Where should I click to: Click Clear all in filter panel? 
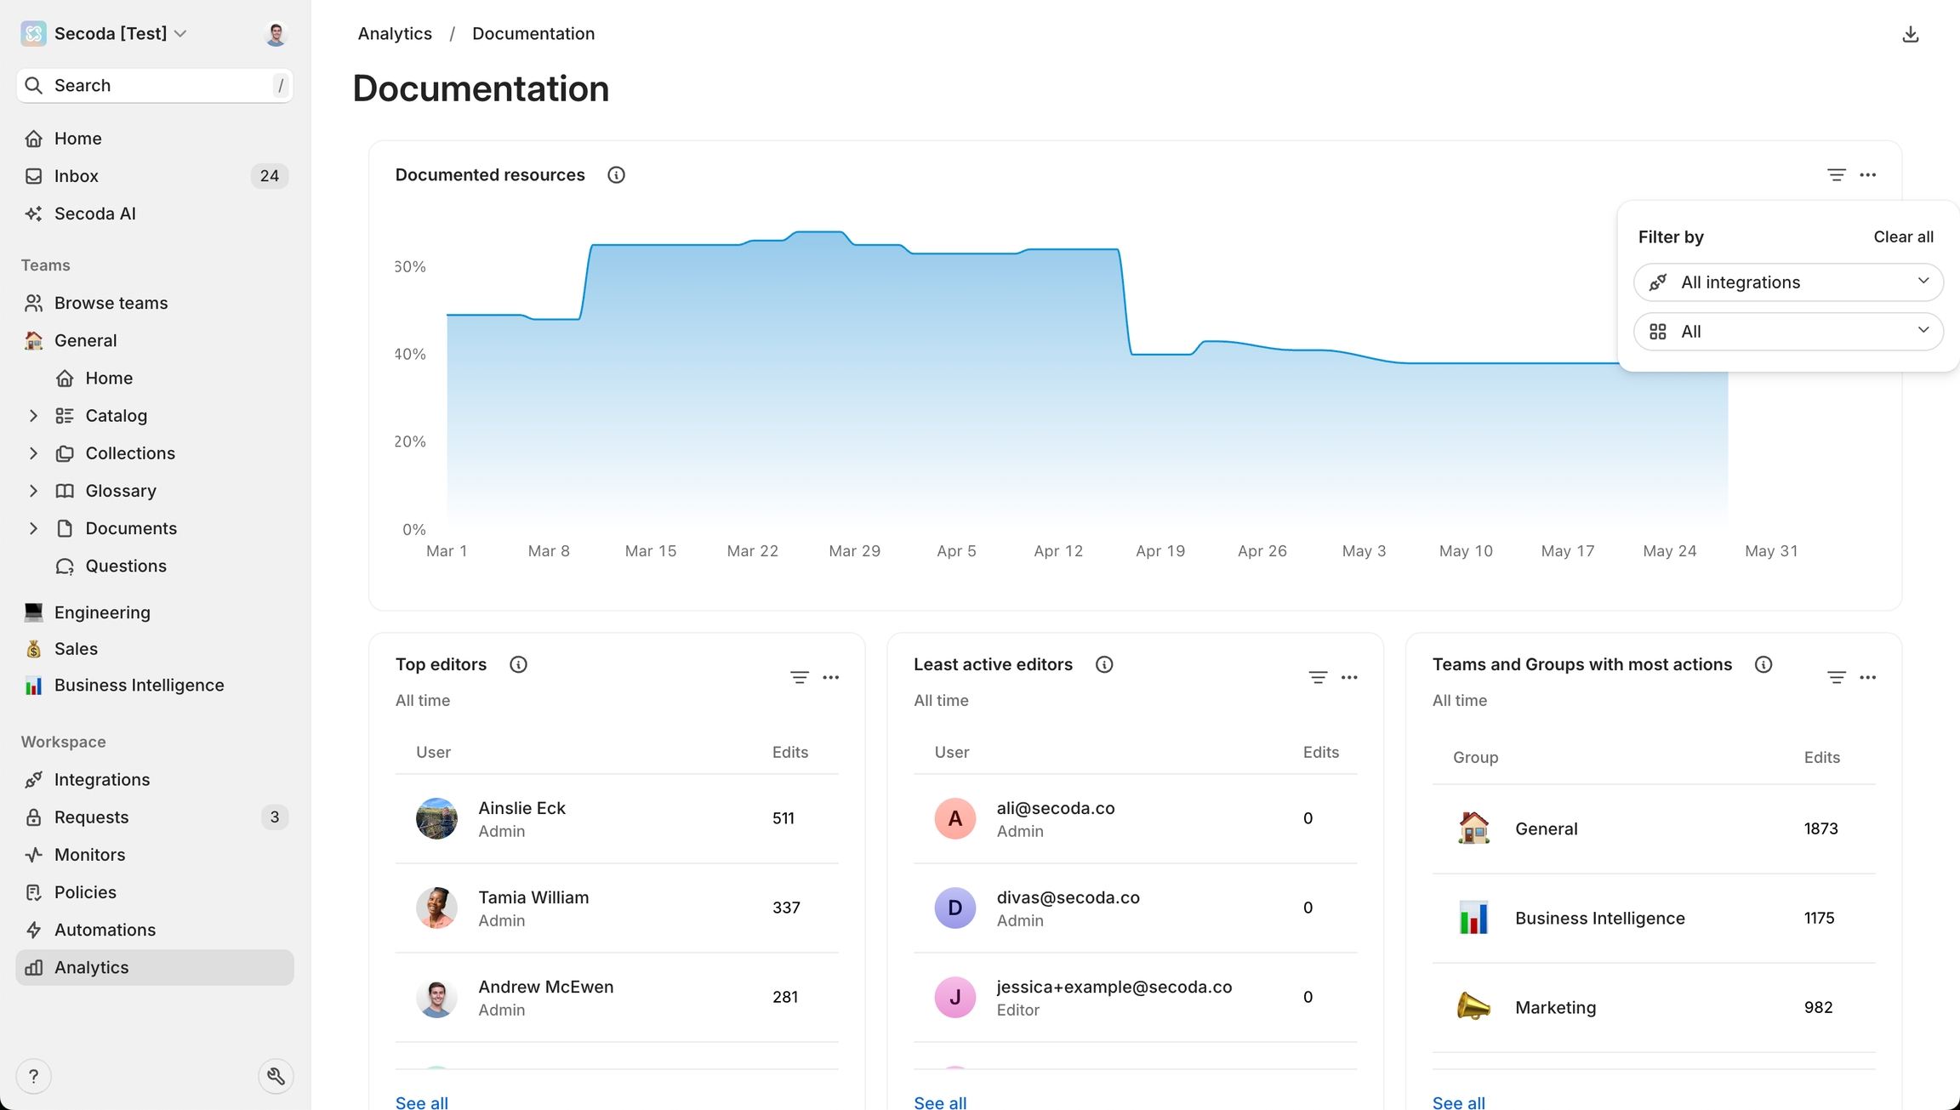point(1902,236)
